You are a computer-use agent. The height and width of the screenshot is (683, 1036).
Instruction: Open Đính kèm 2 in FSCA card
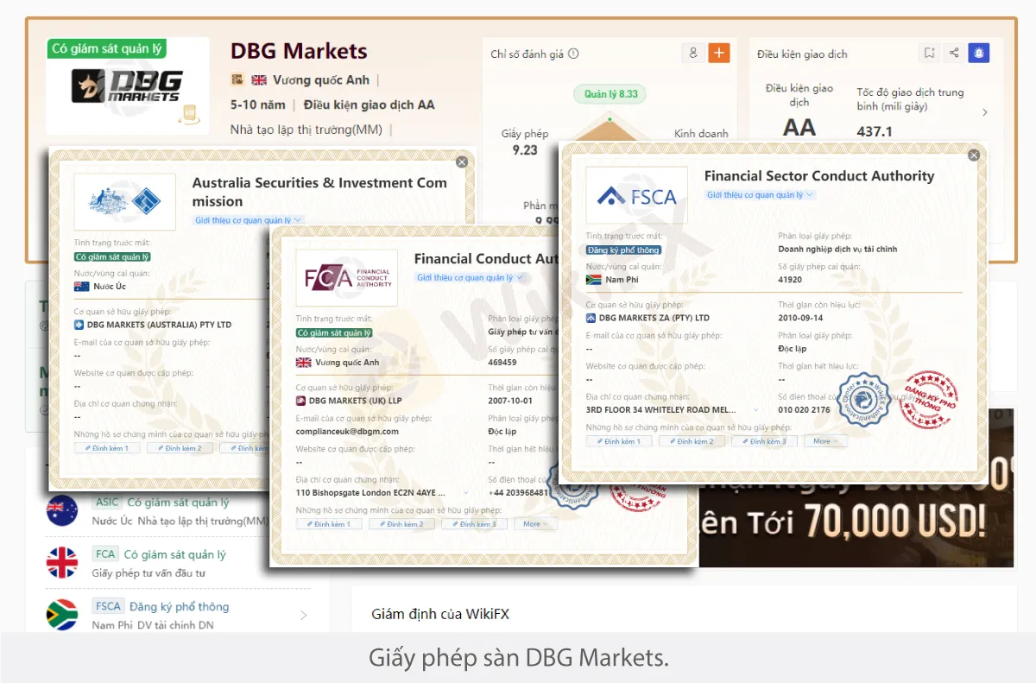tap(692, 441)
